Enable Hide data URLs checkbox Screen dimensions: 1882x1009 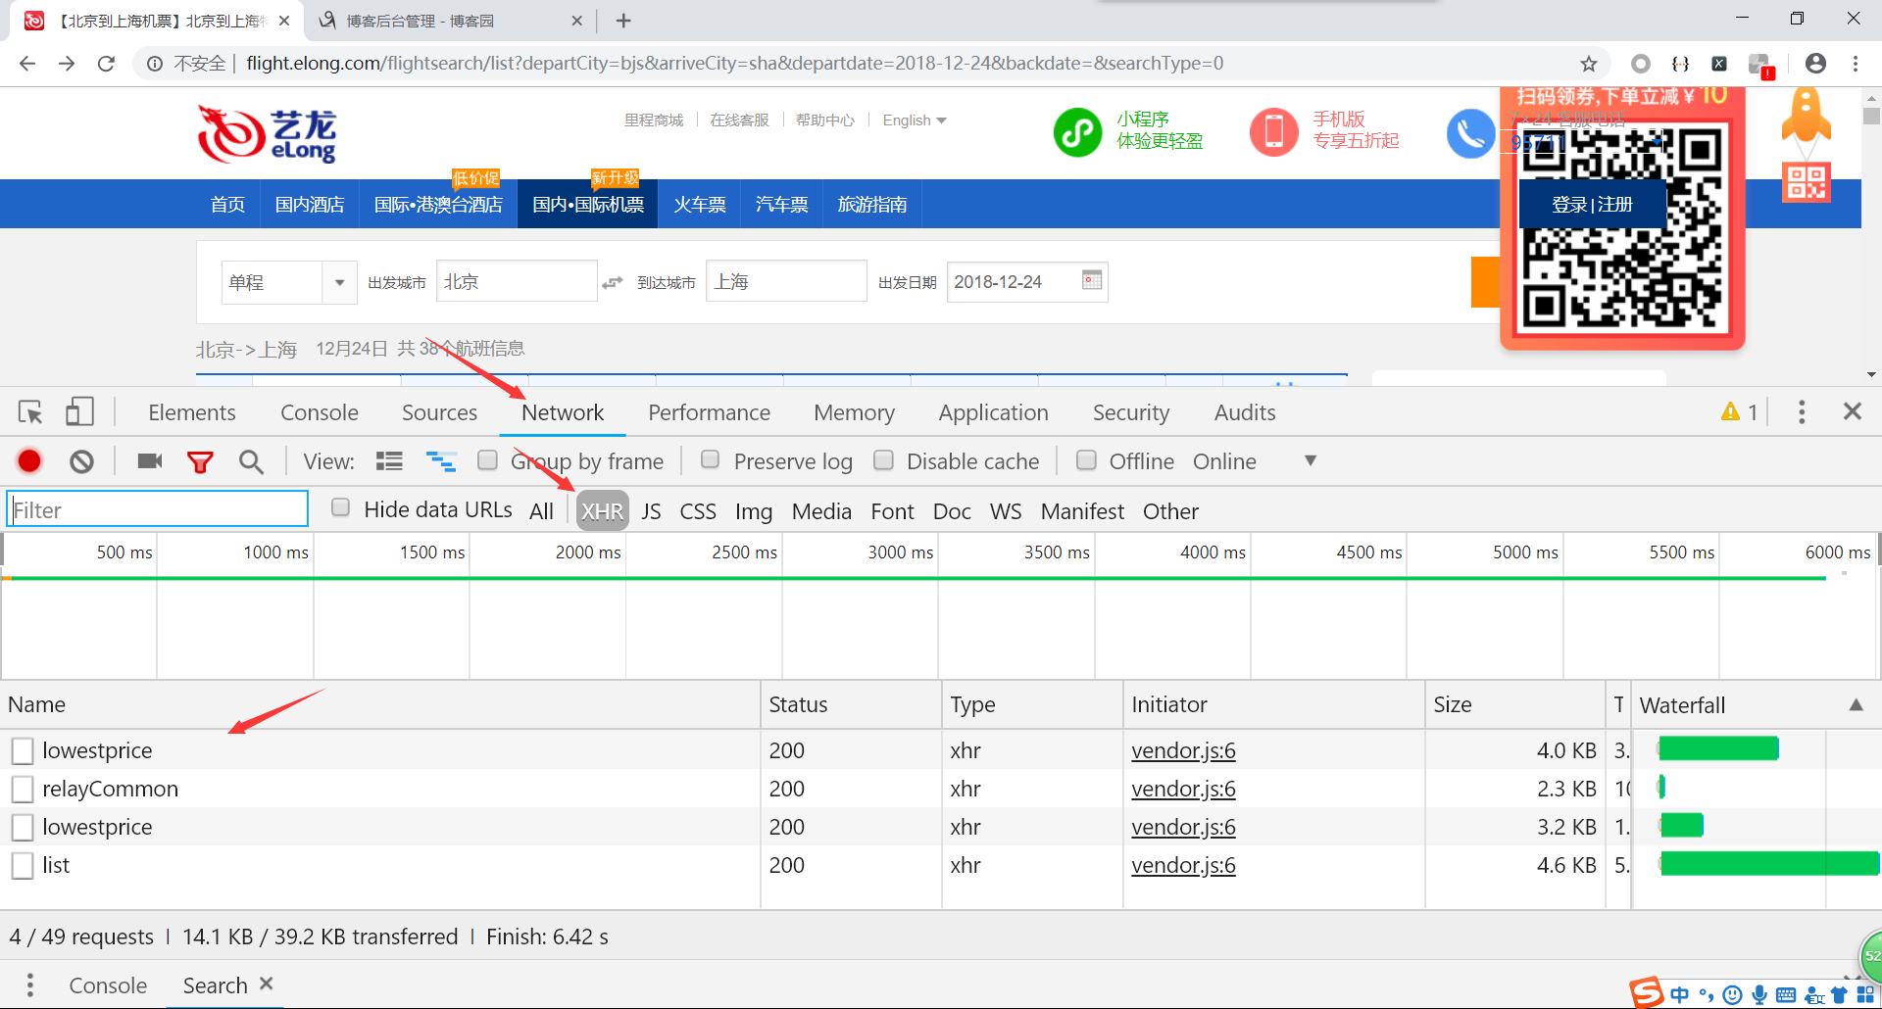point(340,508)
